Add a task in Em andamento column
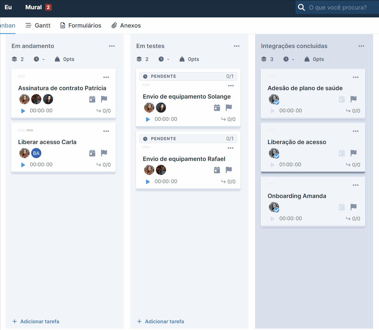The height and width of the screenshot is (330, 379). 36,321
